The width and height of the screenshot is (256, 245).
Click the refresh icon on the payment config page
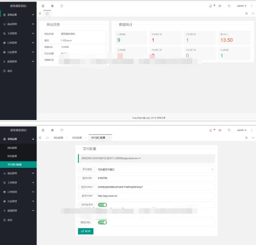coord(62,130)
